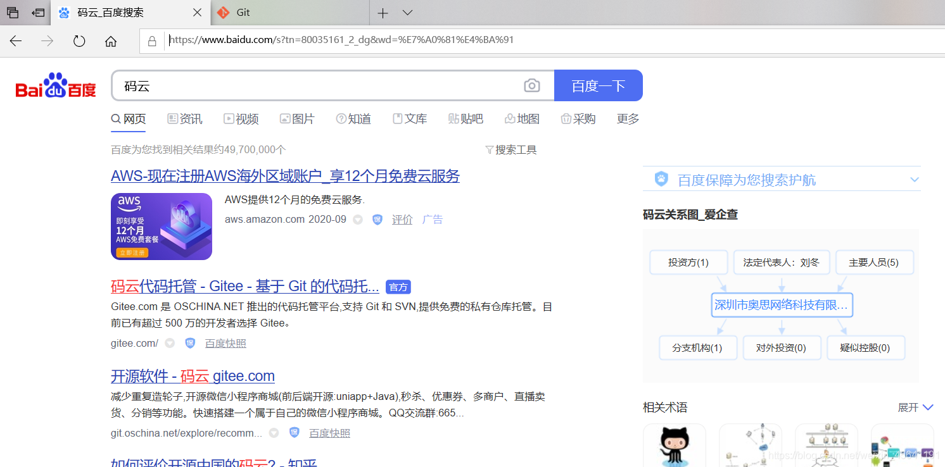Switch to the Git browser tab
This screenshot has width=945, height=467.
290,13
